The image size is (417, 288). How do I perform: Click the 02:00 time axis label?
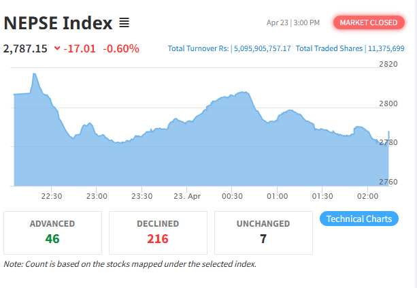367,196
